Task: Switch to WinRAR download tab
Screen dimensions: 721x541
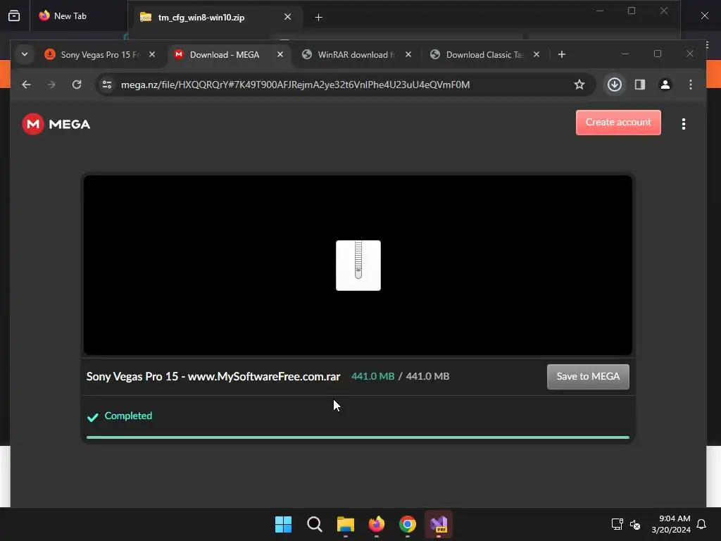Action: click(x=356, y=54)
